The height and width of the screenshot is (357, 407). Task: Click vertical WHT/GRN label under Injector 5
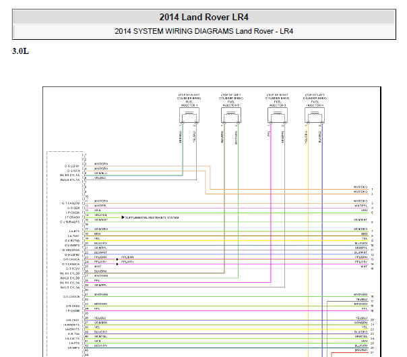tap(236, 138)
